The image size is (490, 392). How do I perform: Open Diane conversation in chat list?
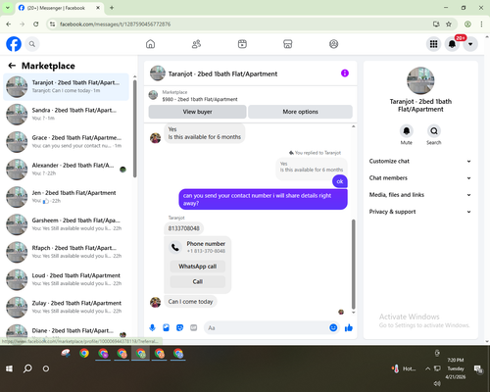pyautogui.click(x=66, y=332)
